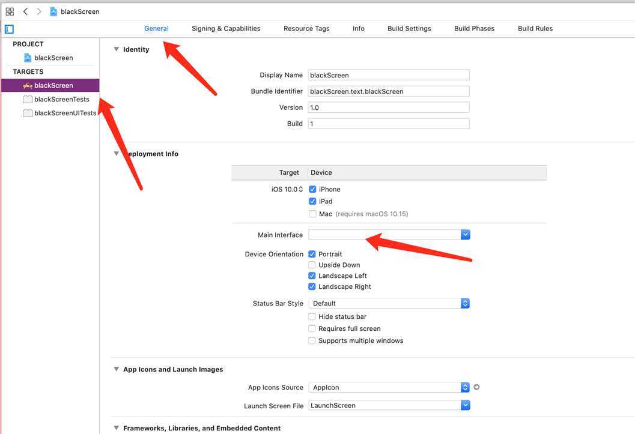
Task: Open the Build Rules tab
Action: click(x=535, y=28)
